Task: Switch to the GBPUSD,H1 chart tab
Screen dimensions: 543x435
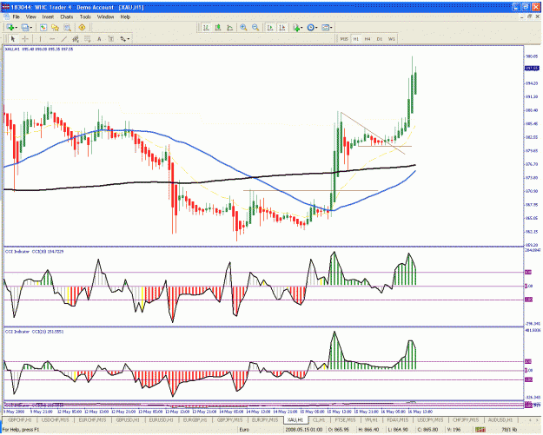Action: tap(128, 420)
